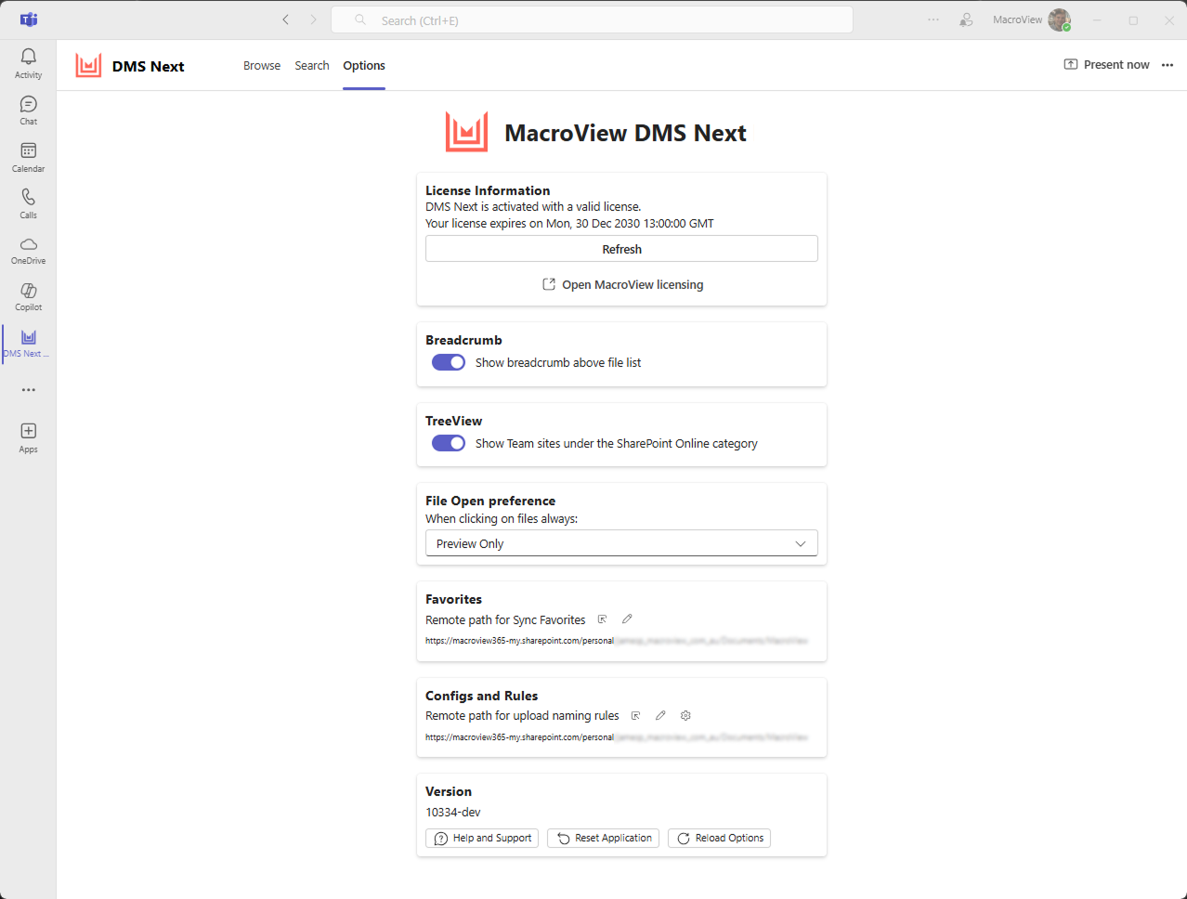Open the Apps store in the sidebar
Viewport: 1187px width, 899px height.
click(28, 437)
